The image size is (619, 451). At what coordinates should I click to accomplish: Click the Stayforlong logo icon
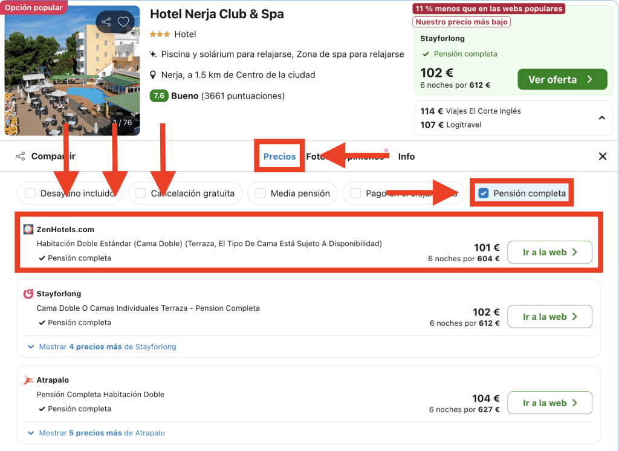click(28, 294)
